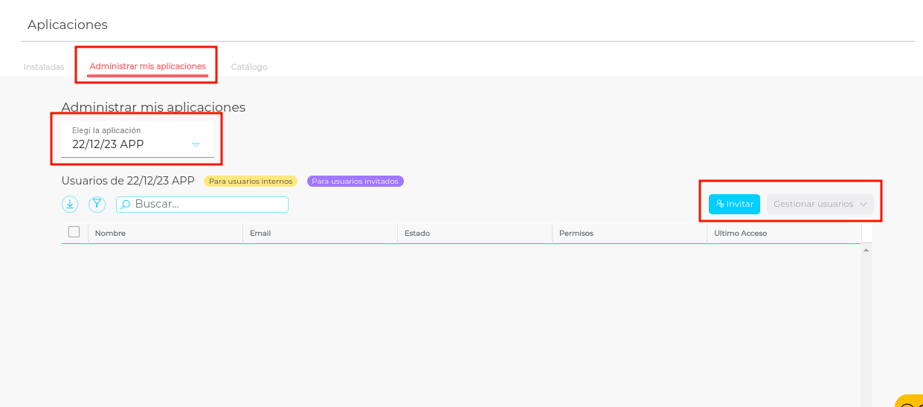Expand the 'Elegí la aplicación' dropdown

pyautogui.click(x=196, y=145)
